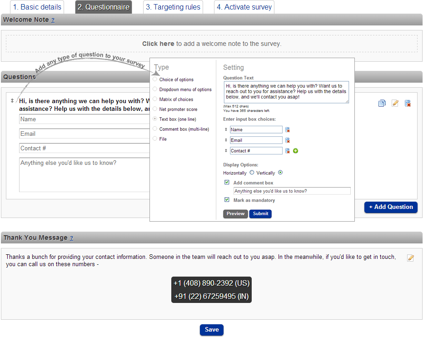
Task: Add another input box choice with green plus
Action: pyautogui.click(x=295, y=151)
